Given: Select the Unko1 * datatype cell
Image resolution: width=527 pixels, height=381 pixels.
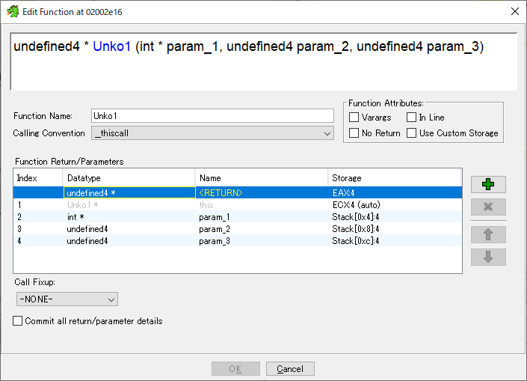Looking at the screenshot, I should tap(129, 205).
